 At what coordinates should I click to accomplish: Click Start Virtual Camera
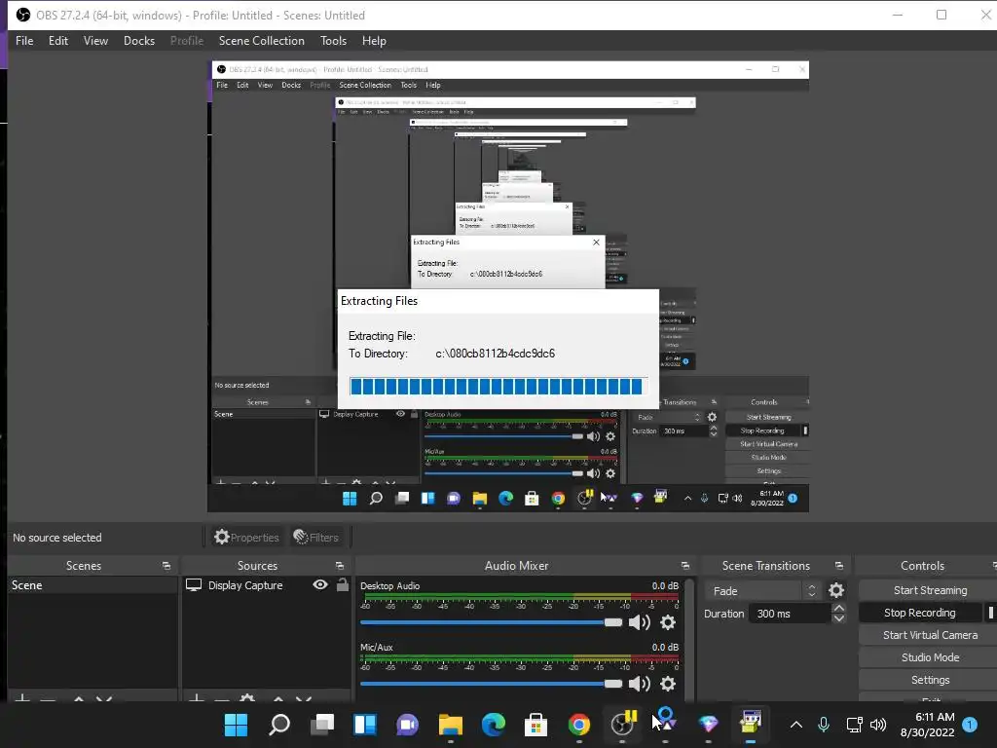(930, 635)
